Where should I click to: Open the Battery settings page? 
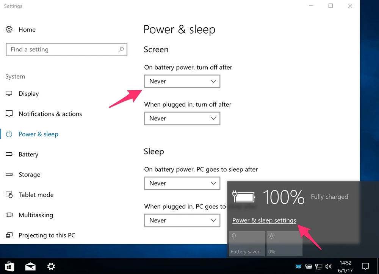28,154
